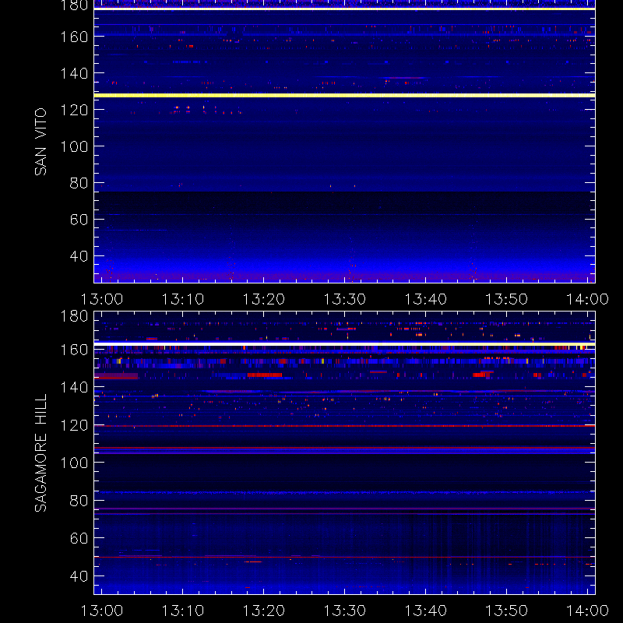The height and width of the screenshot is (623, 623).
Task: Select 160 label on San Vito axis
Action: coord(74,37)
